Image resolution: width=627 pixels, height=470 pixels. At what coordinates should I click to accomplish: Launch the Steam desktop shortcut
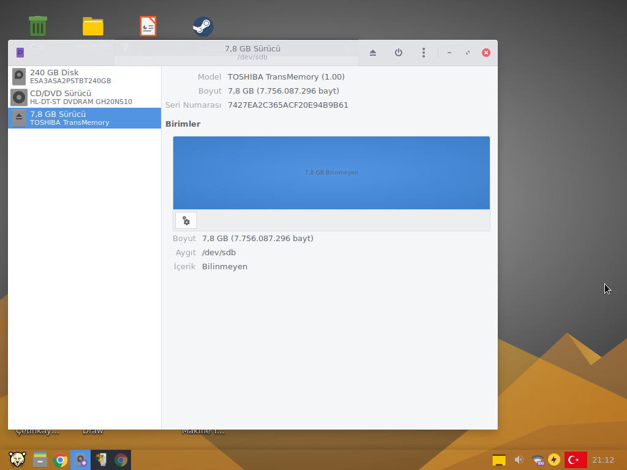(x=203, y=27)
